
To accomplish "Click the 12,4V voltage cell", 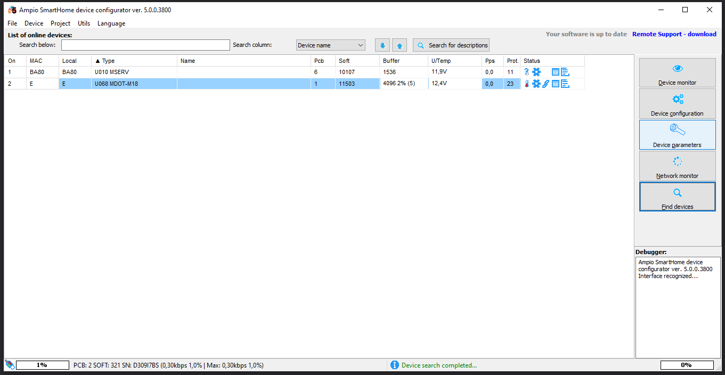I will (x=455, y=84).
